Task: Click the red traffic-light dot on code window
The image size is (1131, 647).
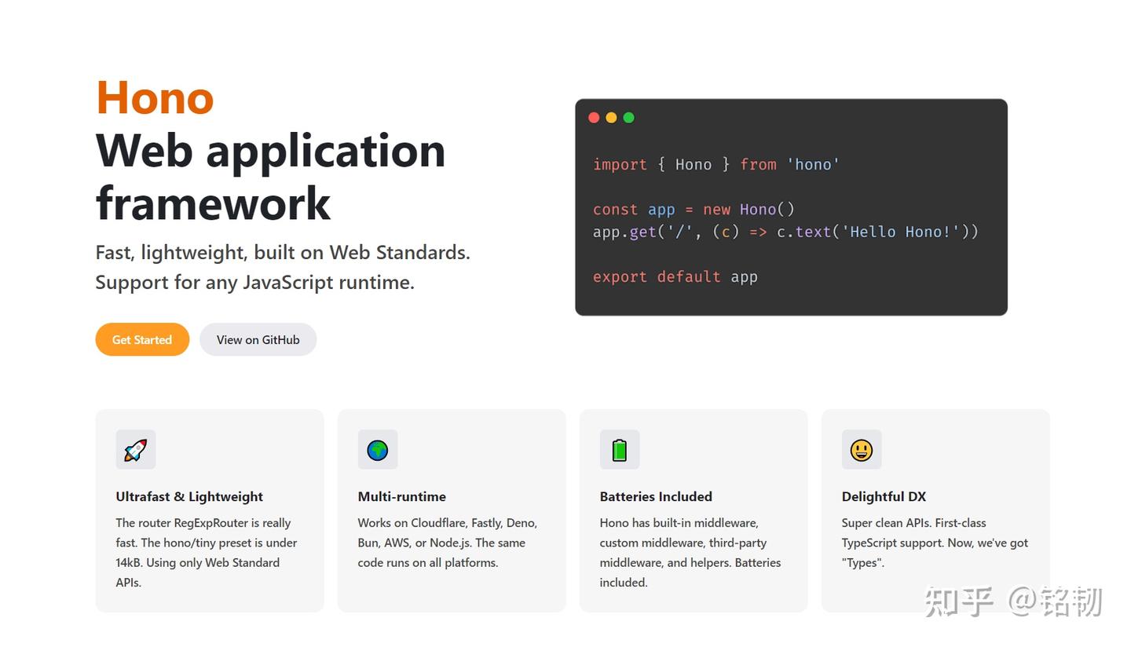Action: [595, 117]
